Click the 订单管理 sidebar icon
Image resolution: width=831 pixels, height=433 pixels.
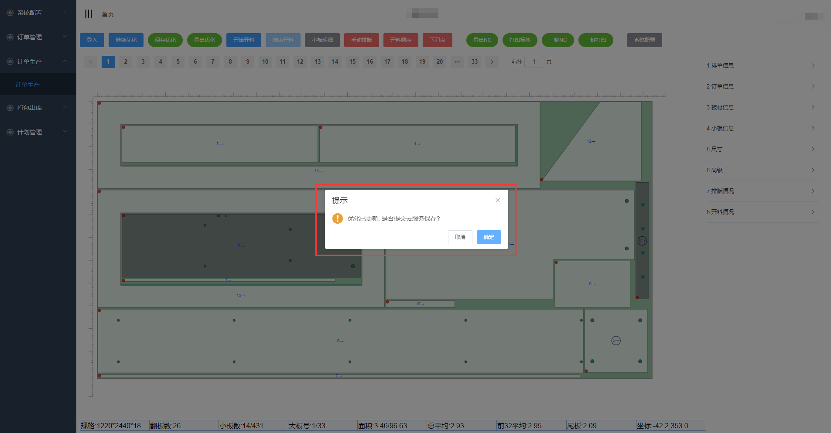click(10, 37)
